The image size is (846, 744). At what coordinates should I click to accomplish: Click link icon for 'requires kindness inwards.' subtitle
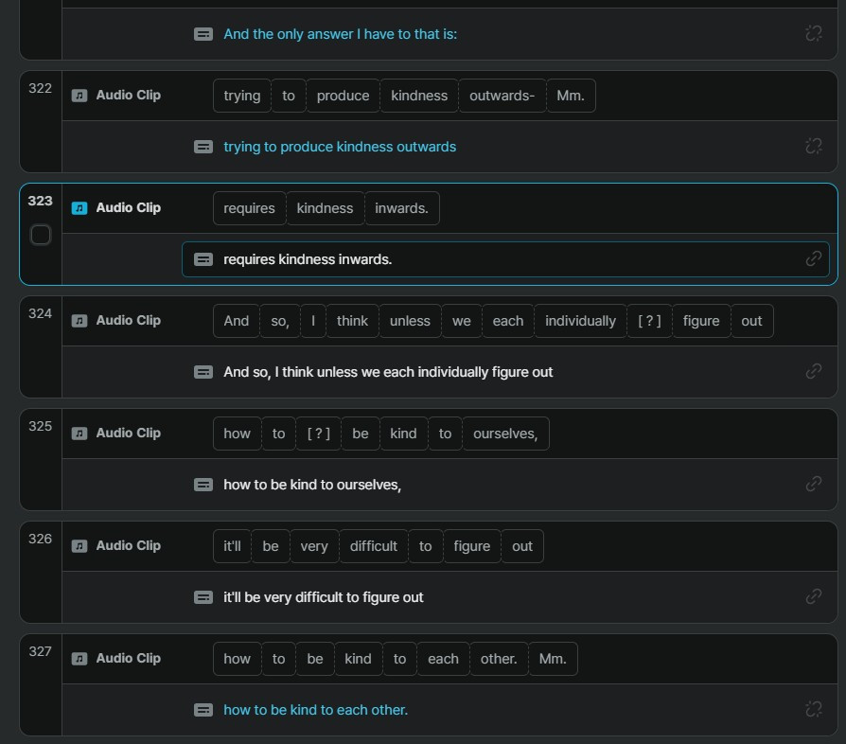point(814,259)
